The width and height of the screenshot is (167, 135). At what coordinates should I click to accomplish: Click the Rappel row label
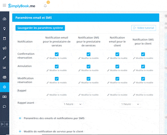coord(22,90)
